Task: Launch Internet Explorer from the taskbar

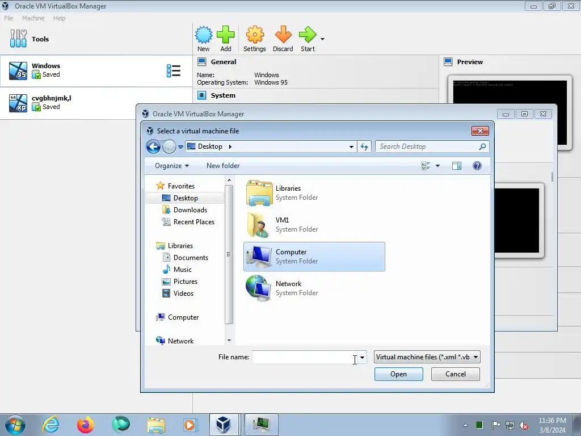Action: [x=50, y=425]
